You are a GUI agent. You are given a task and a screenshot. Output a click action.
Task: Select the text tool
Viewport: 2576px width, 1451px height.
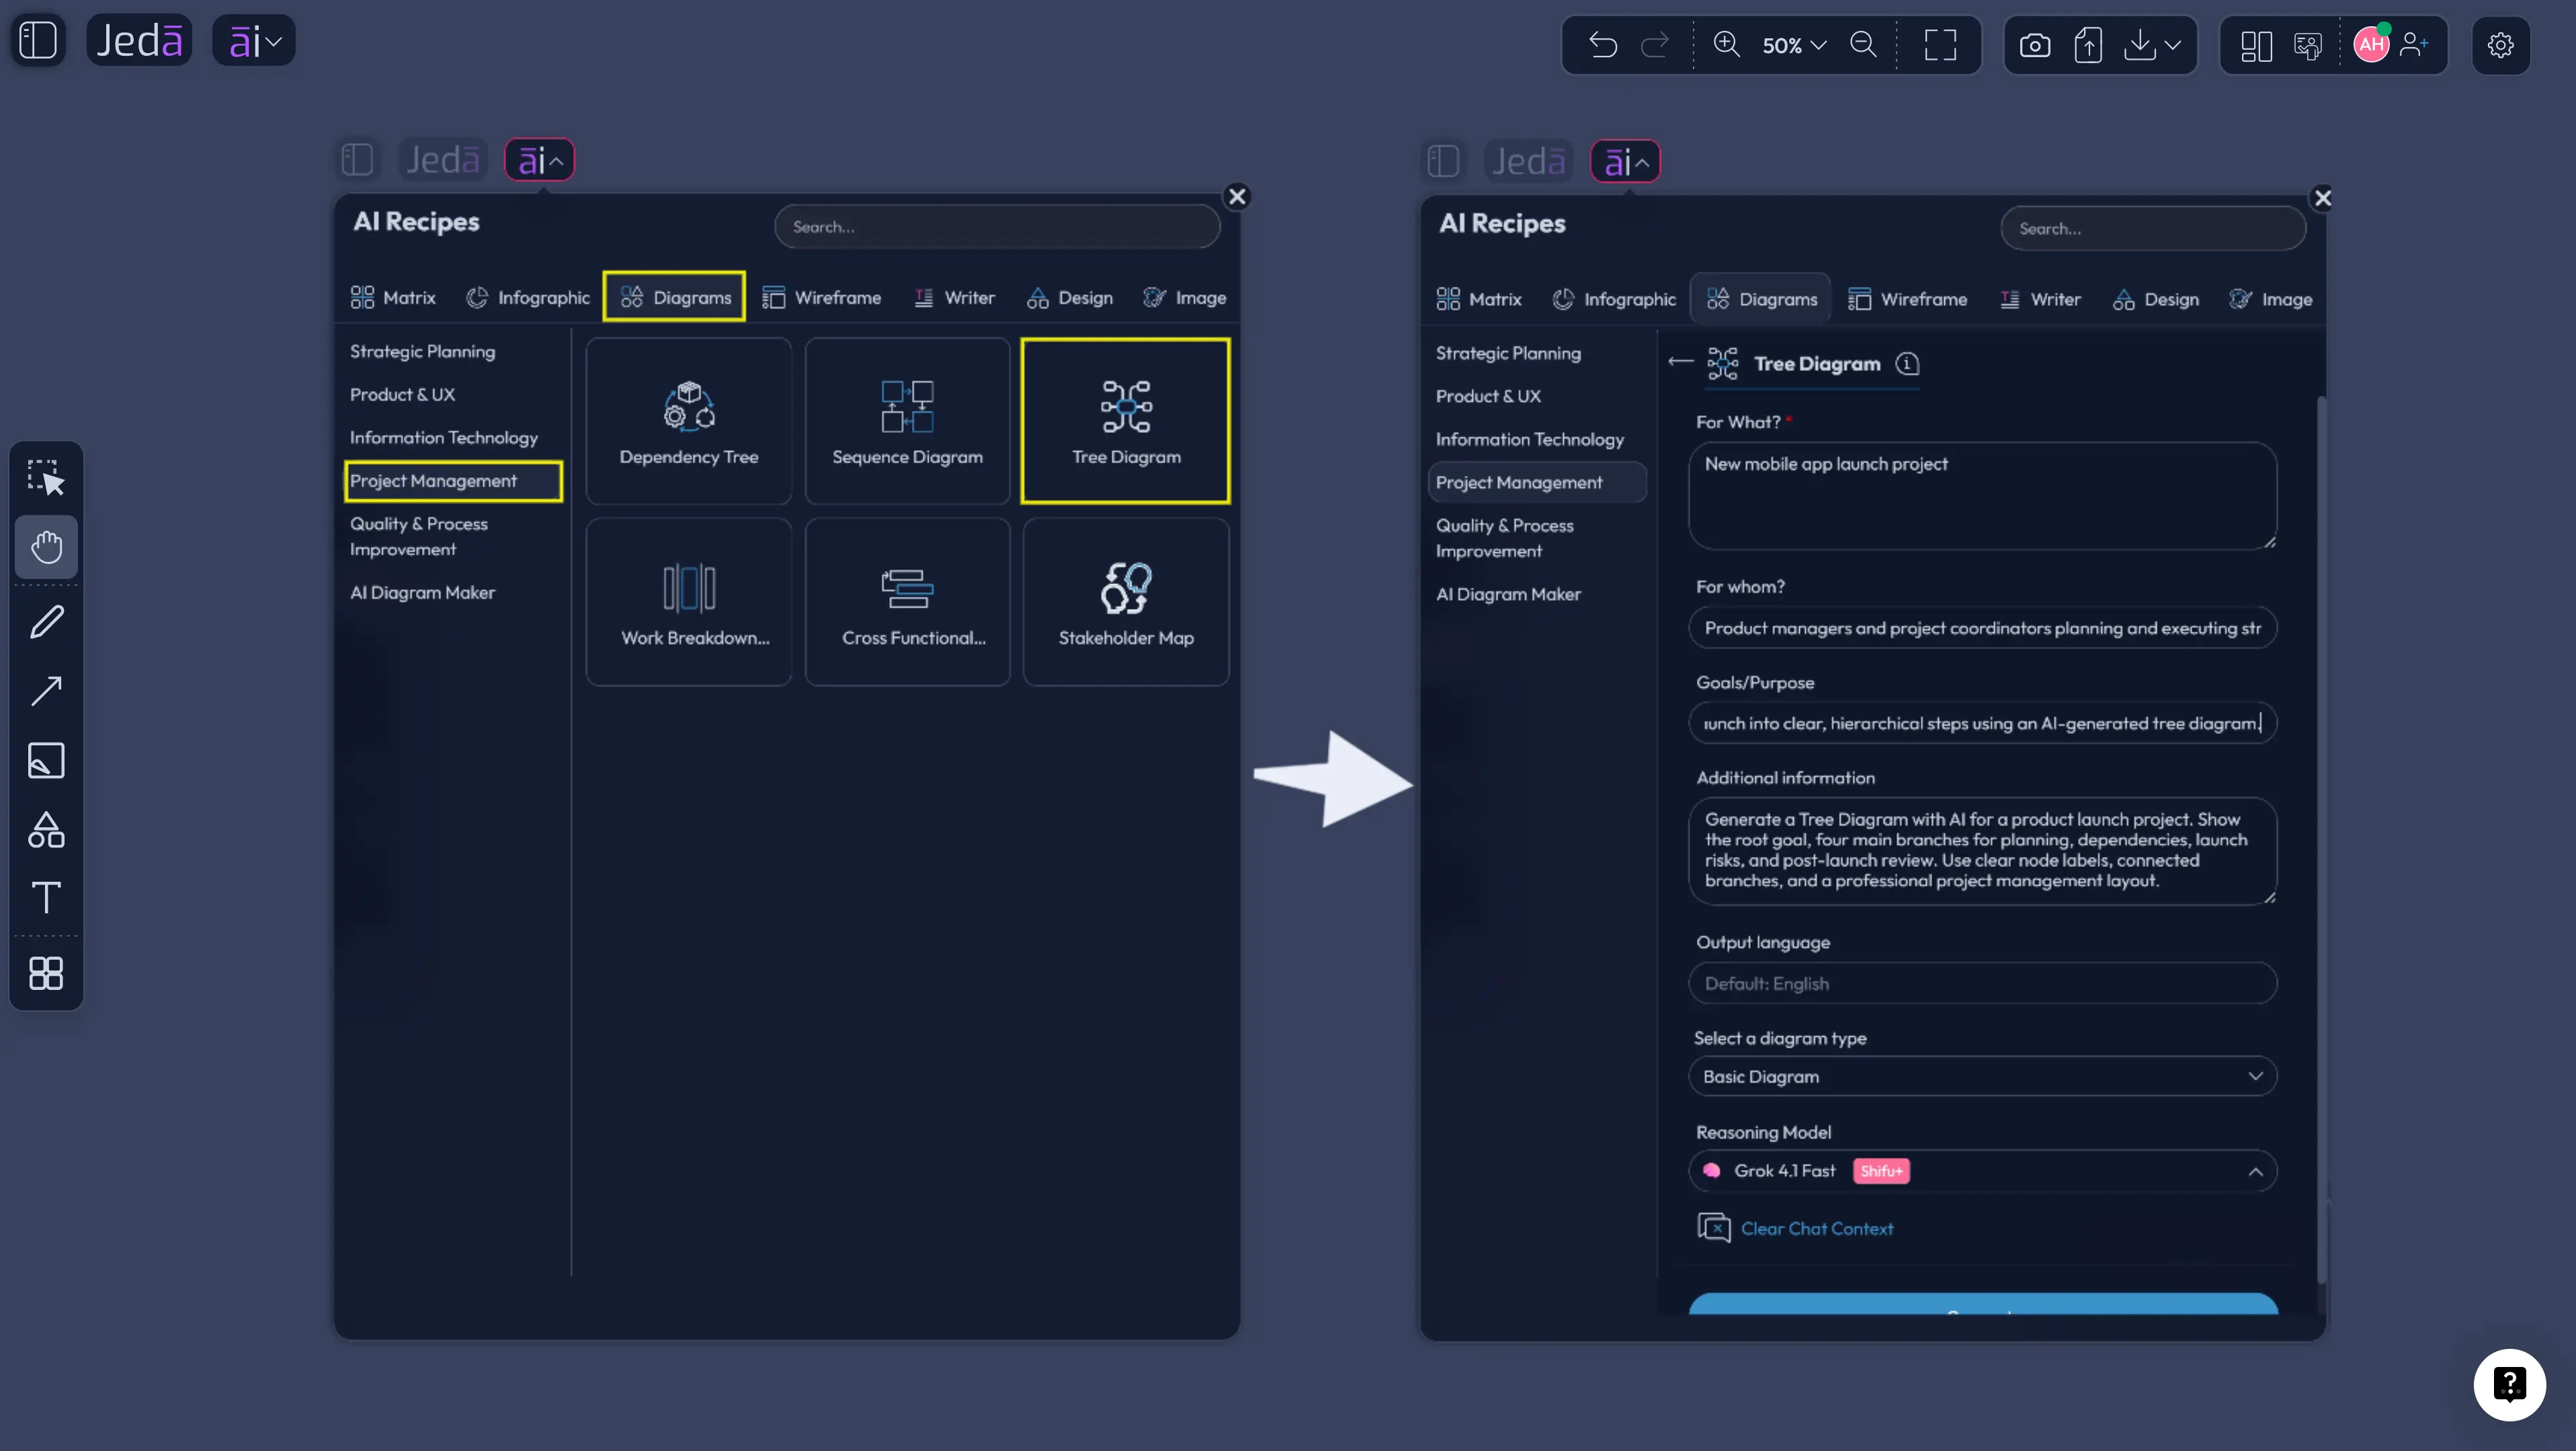46,897
